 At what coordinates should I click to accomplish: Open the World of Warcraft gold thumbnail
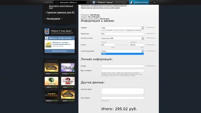[x=52, y=67]
